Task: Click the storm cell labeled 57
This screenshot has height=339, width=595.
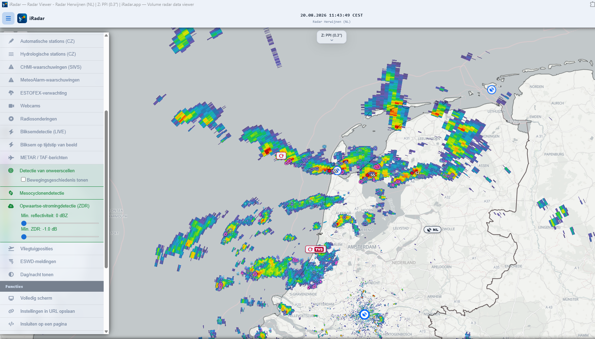Action: coord(412,172)
